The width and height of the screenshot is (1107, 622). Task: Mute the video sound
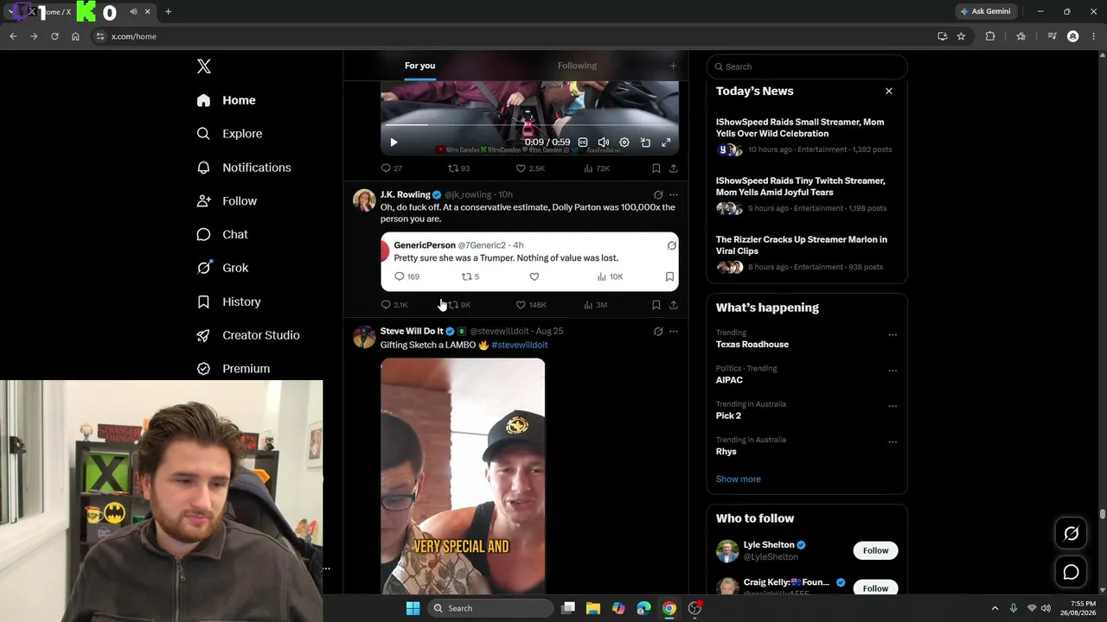[x=604, y=143]
